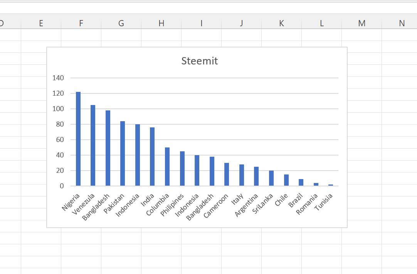Viewport: 417px width, 274px height.
Task: Select column K header
Action: coord(282,24)
